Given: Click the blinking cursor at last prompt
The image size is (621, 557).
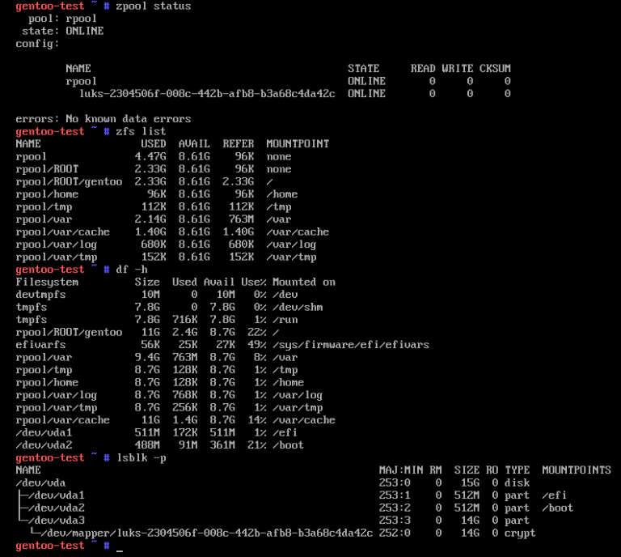Looking at the screenshot, I should 119,551.
